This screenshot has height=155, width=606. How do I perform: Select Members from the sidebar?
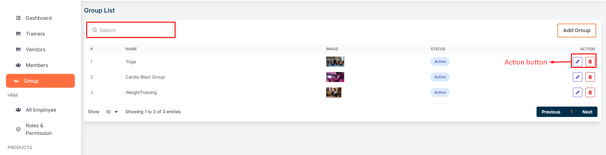37,65
